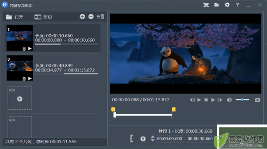Image resolution: width=267 pixels, height=149 pixels.
Task: Play the video preview
Action: (x=199, y=100)
